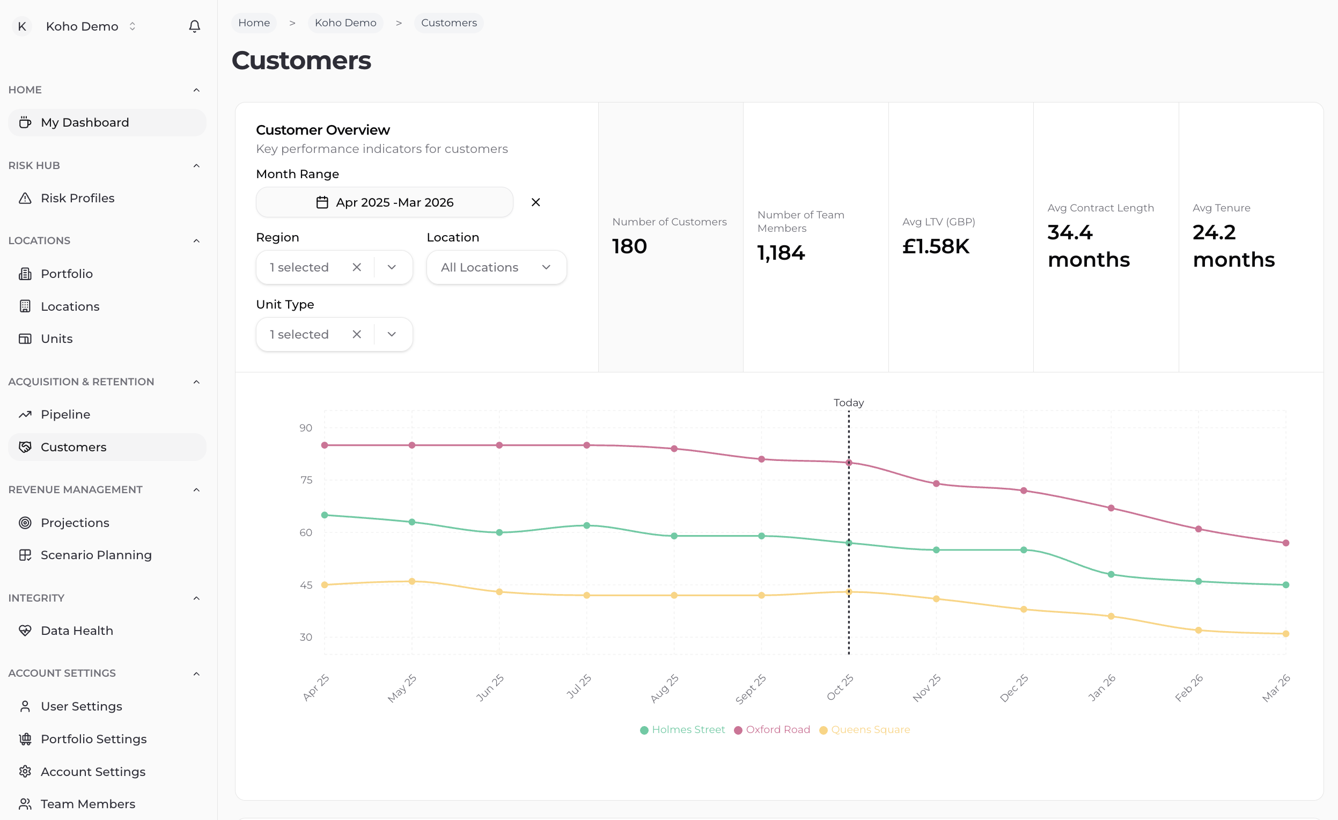This screenshot has width=1338, height=820.
Task: Open the All Locations dropdown
Action: (496, 267)
